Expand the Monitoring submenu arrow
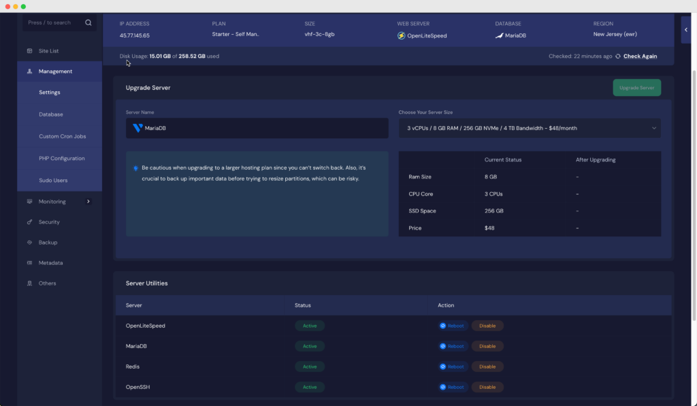Image resolution: width=697 pixels, height=406 pixels. (x=88, y=202)
